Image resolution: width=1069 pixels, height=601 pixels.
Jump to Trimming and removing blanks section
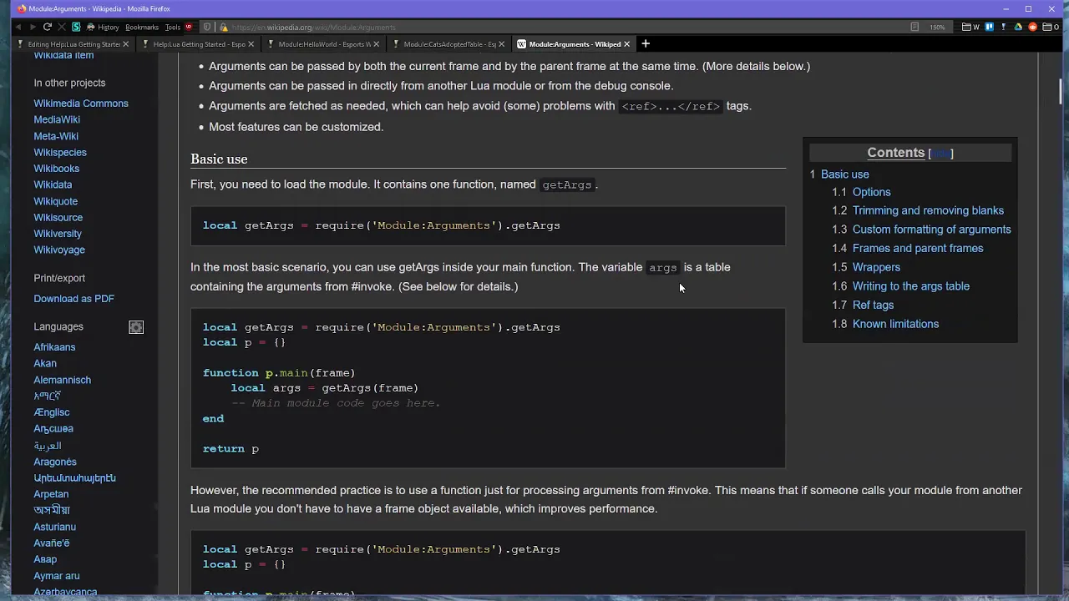(x=928, y=210)
